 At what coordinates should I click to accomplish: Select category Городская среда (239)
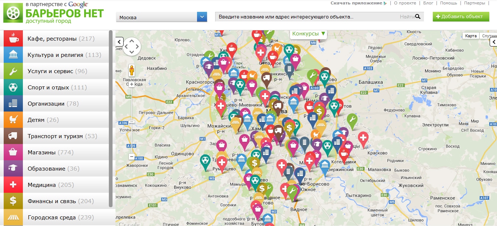coord(56,217)
